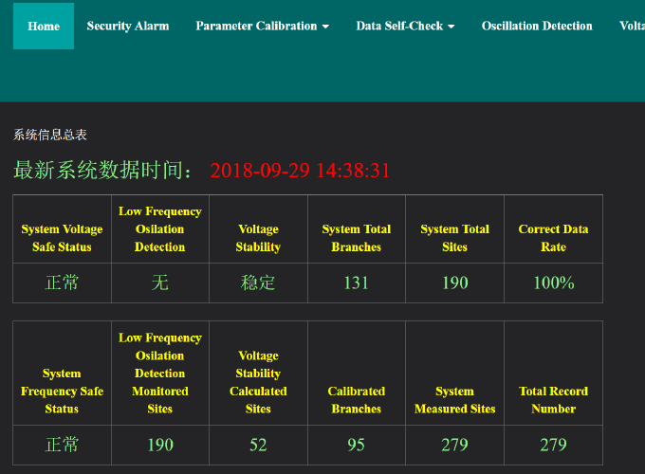Click the System Frequency Safe Status header
Image resolution: width=645 pixels, height=474 pixels.
click(x=62, y=391)
